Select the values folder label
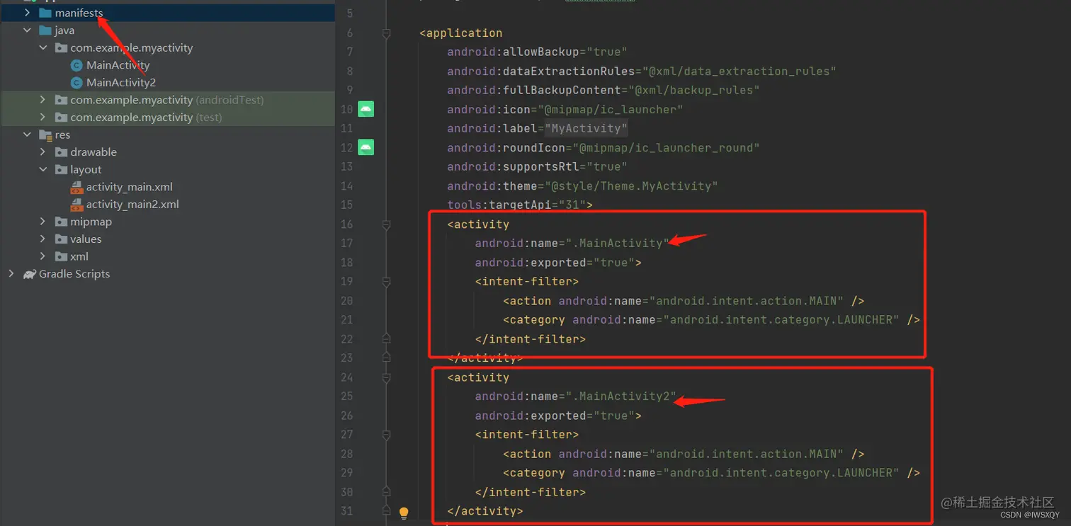The image size is (1071, 526). (86, 239)
